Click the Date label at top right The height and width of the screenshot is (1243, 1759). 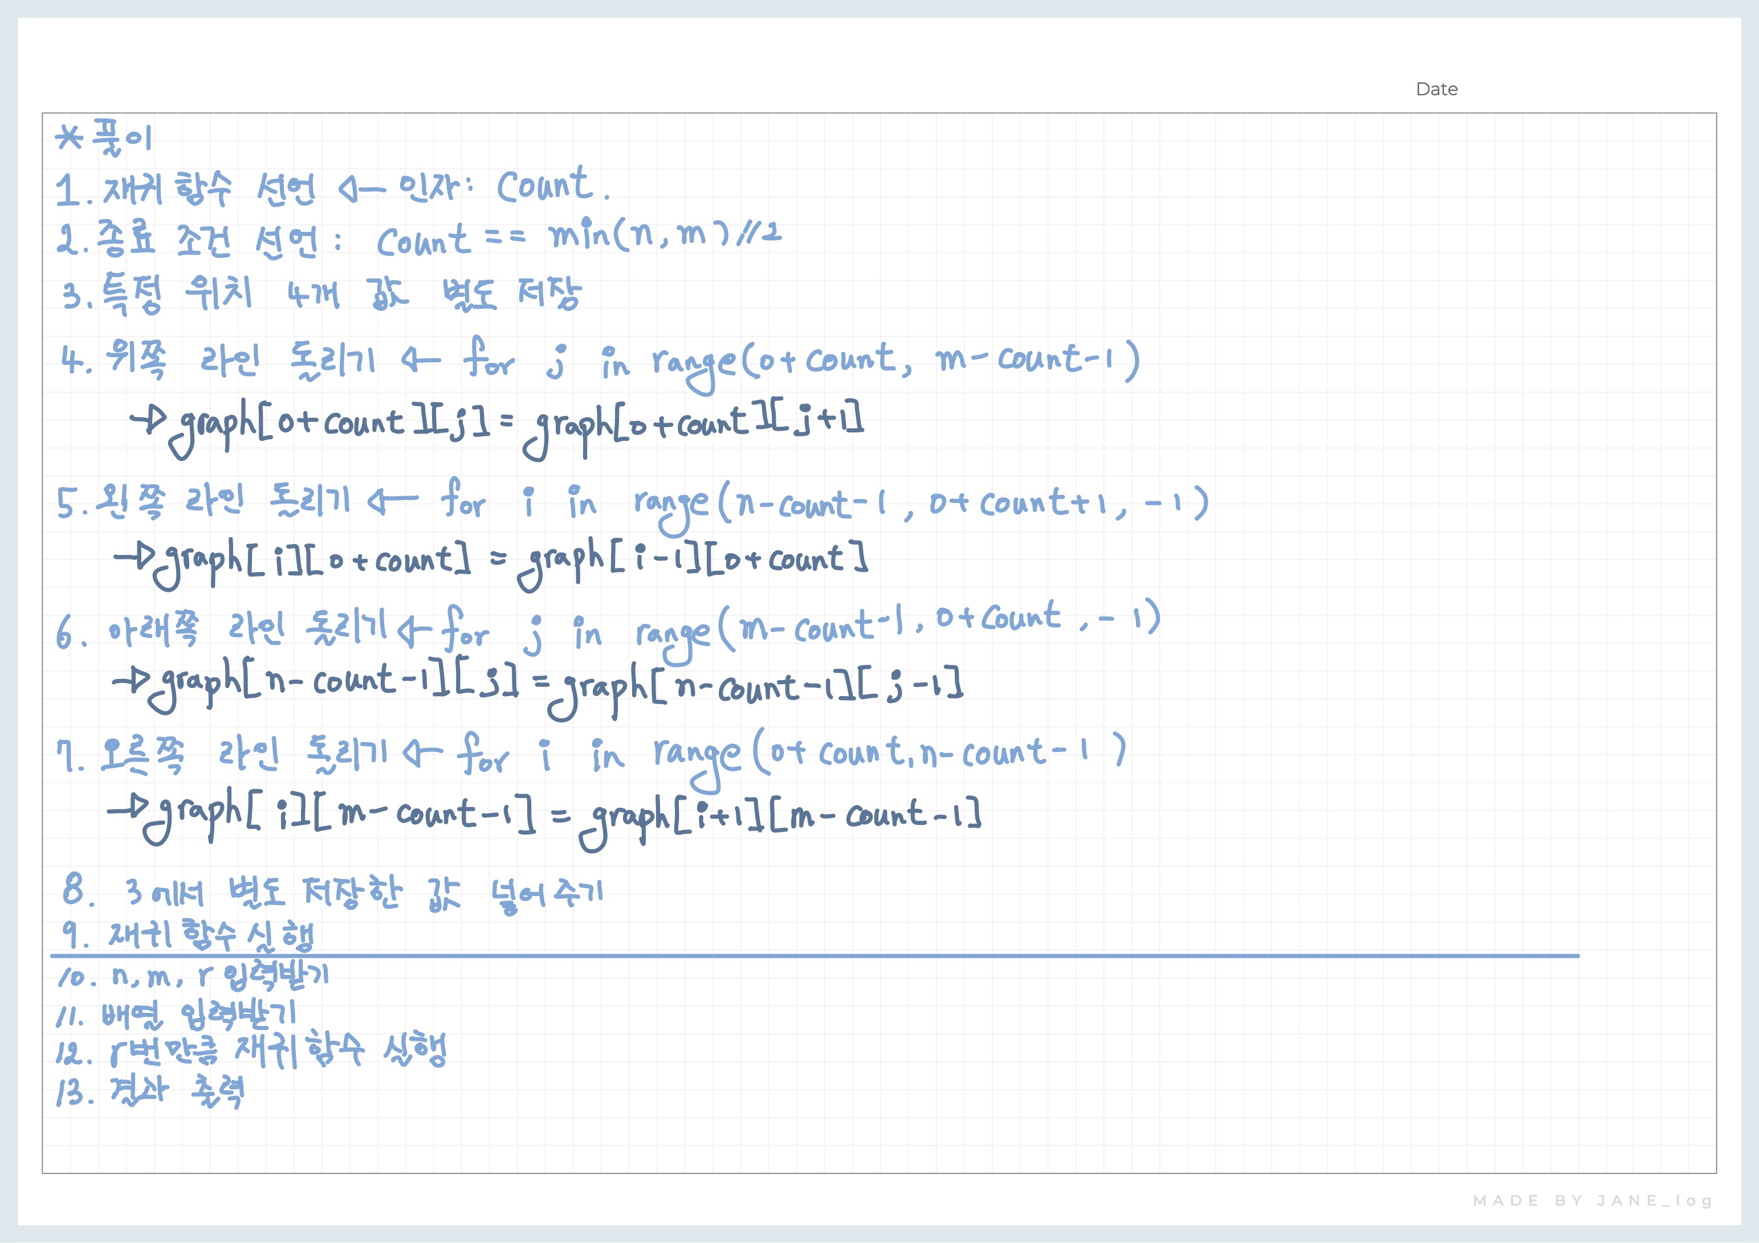(1436, 89)
